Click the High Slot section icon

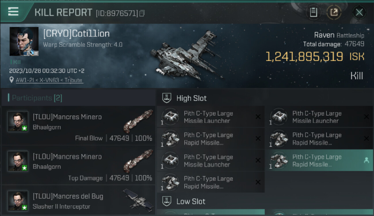(167, 98)
